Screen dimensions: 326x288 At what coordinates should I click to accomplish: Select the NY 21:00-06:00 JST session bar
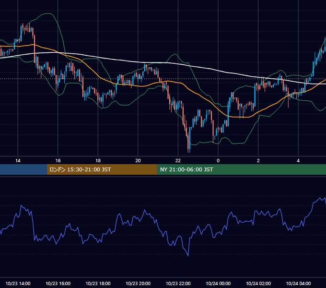point(241,169)
